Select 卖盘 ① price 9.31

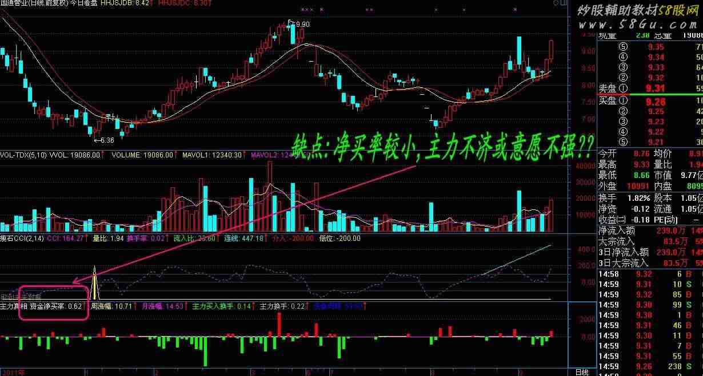point(655,88)
